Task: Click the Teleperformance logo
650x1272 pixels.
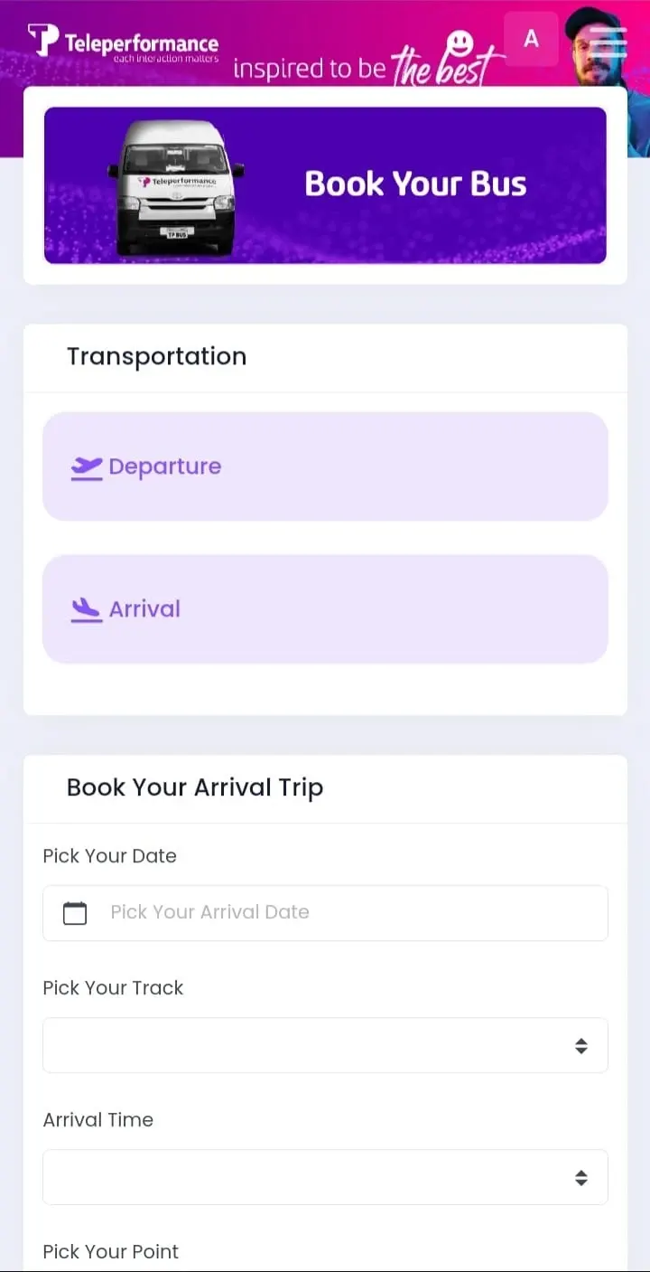Action: (x=123, y=42)
